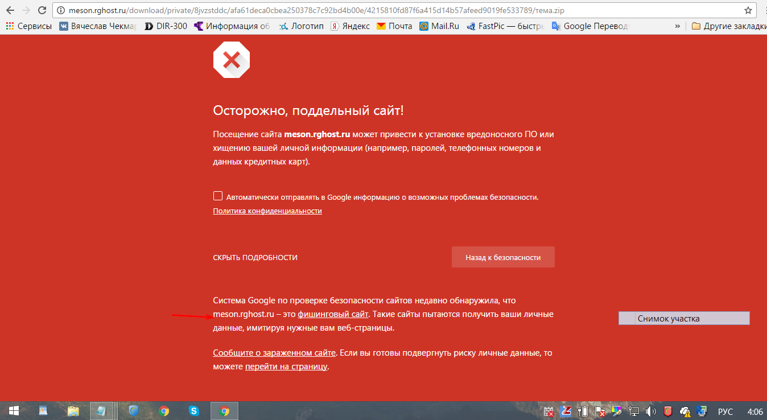
Task: Enable automatic security reports to Google checkbox
Action: coord(218,196)
